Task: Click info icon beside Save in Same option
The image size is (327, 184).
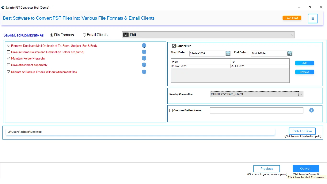Action: pyautogui.click(x=144, y=52)
